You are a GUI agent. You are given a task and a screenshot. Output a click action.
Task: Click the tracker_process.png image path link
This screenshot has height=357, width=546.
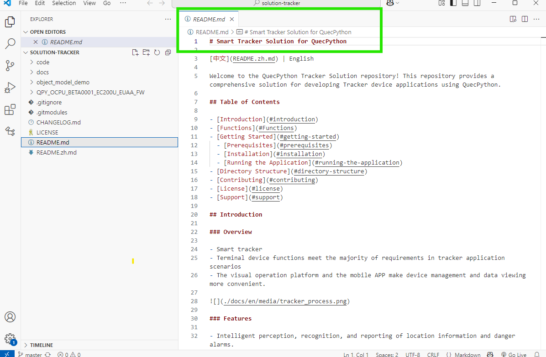pyautogui.click(x=285, y=301)
